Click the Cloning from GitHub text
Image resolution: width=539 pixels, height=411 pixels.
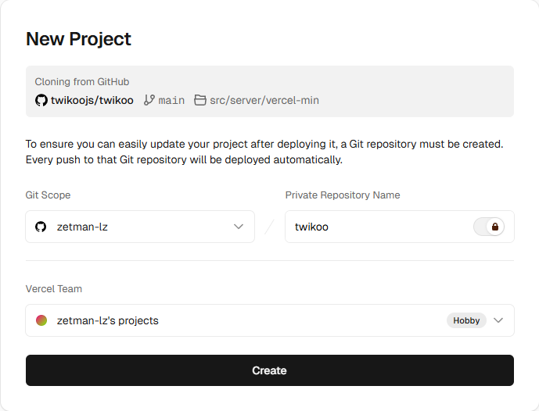[x=82, y=82]
